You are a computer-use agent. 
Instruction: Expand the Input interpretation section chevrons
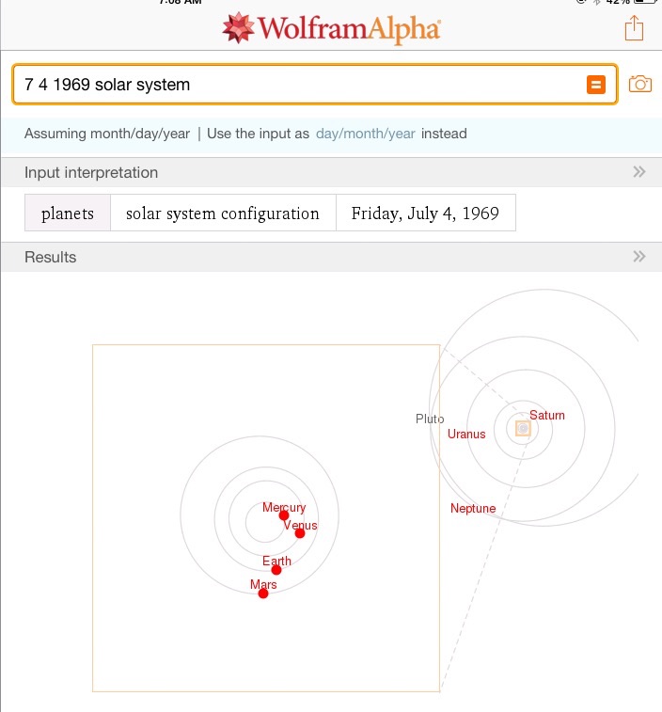click(x=638, y=172)
